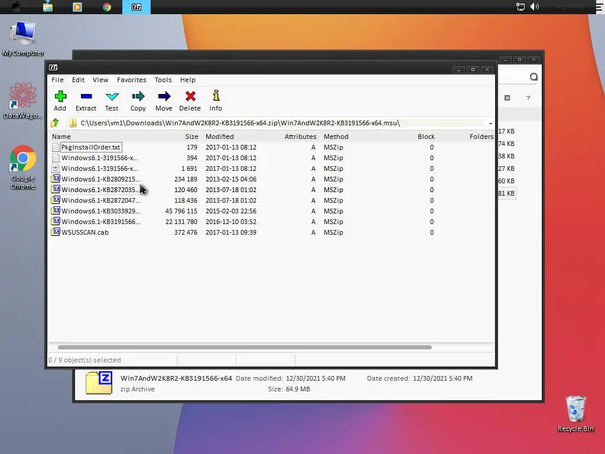Click the volume speaker tray icon
This screenshot has height=454, width=605.
[535, 7]
